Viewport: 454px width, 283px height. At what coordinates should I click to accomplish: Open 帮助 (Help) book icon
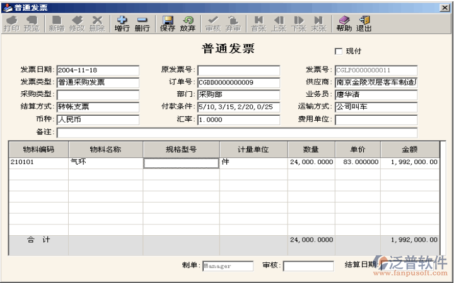coord(344,23)
